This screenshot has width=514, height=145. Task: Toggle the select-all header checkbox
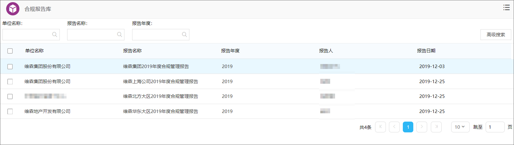tap(10, 51)
